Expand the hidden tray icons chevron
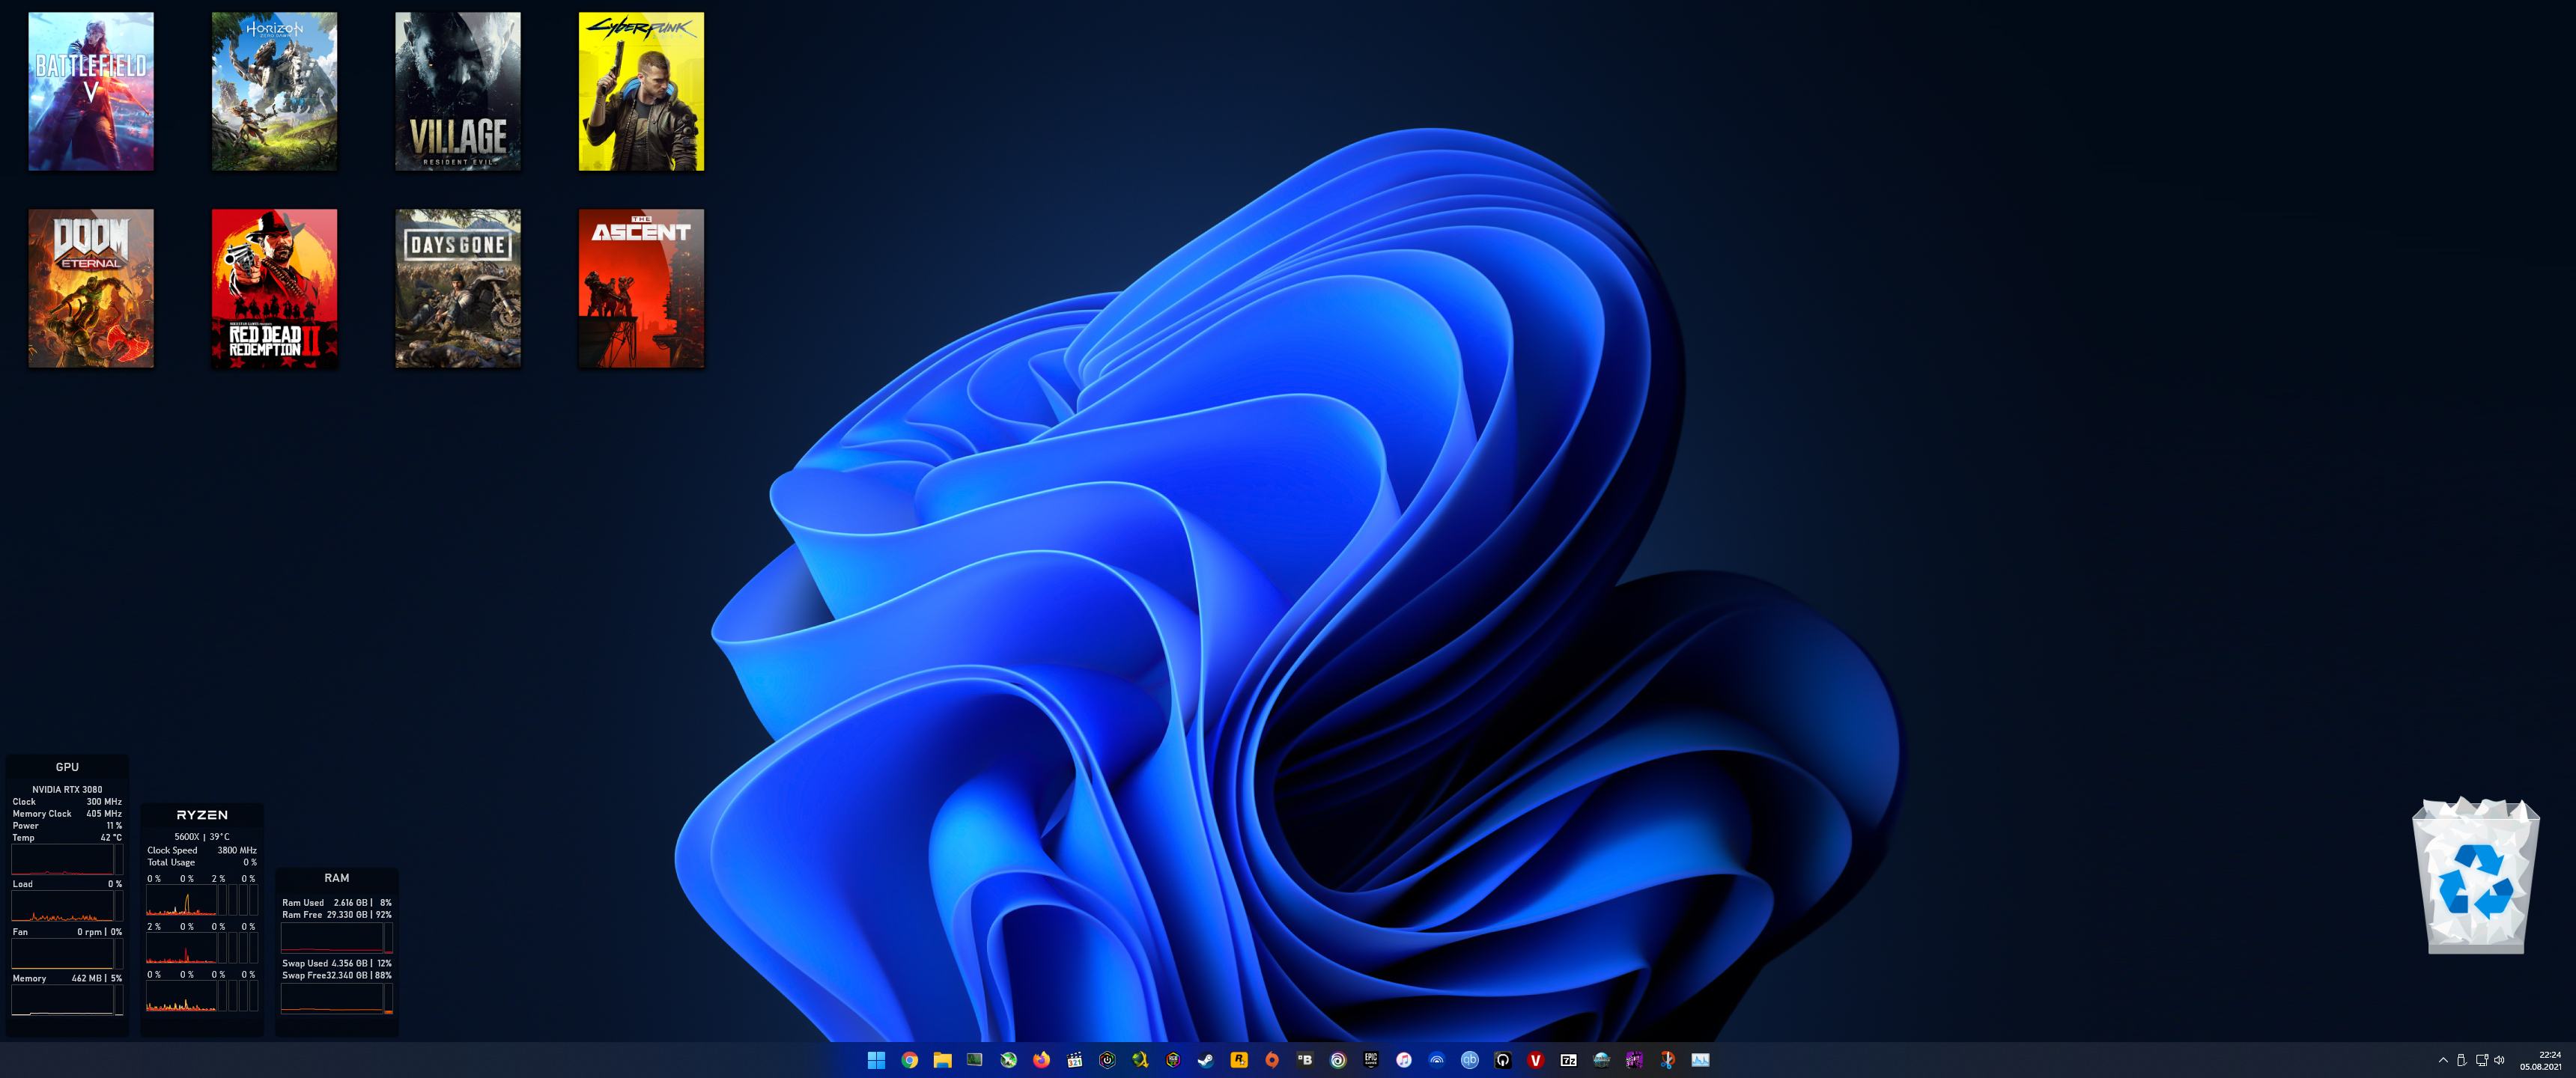2576x1078 pixels. click(x=2443, y=1060)
